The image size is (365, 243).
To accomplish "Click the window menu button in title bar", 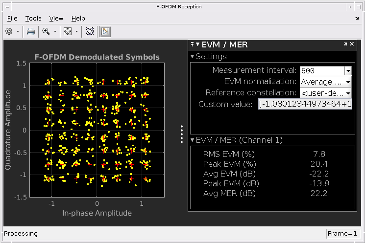I will pos(7,7).
